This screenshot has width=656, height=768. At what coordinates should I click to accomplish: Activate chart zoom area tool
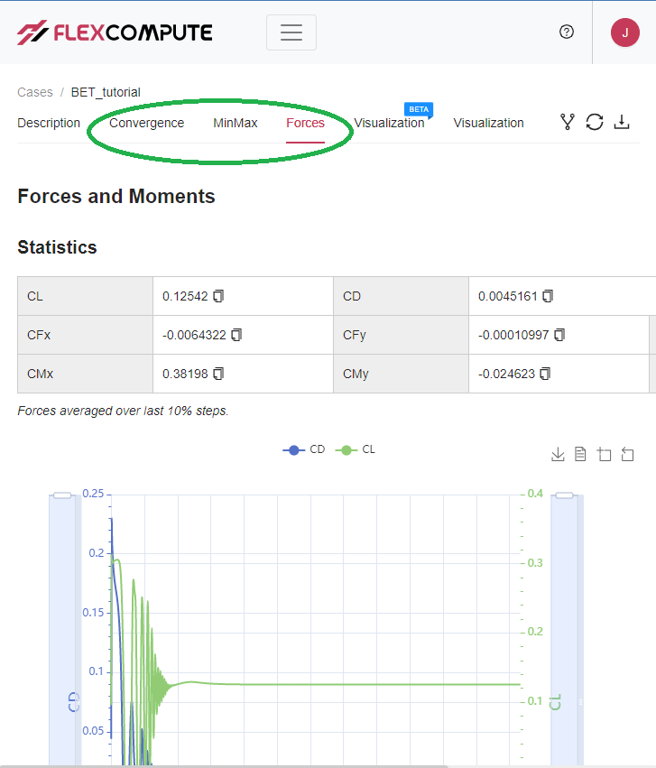605,454
